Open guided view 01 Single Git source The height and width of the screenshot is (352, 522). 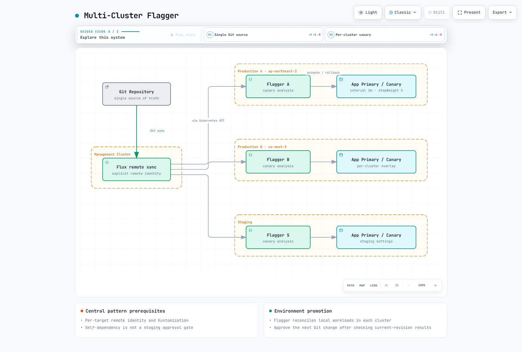click(x=263, y=35)
